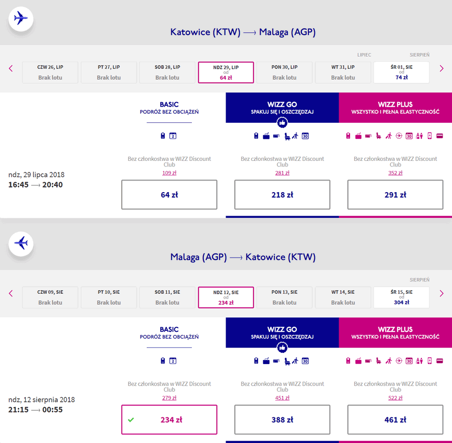Open the outbound WIZZ PLUS bundle header
452x443 pixels.
click(395, 108)
